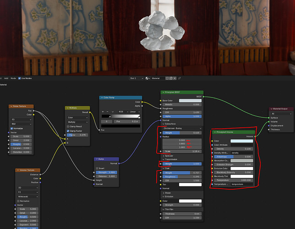Open the Color Ramp RGB color mode dropdown
The height and width of the screenshot is (229, 295).
point(123,112)
